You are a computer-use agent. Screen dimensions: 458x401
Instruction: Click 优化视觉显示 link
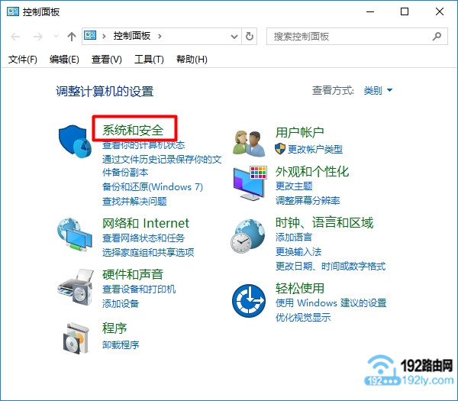(303, 317)
